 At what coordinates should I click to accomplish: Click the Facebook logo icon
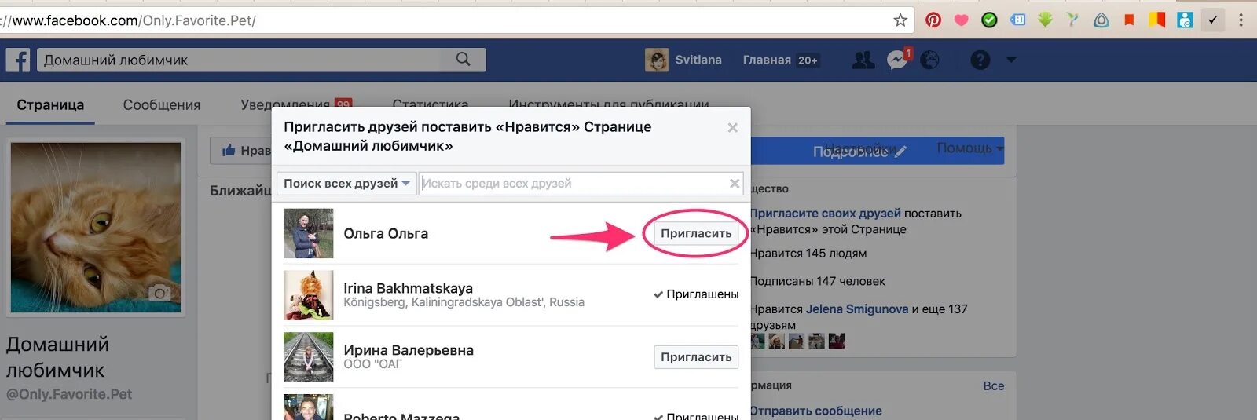pos(18,60)
